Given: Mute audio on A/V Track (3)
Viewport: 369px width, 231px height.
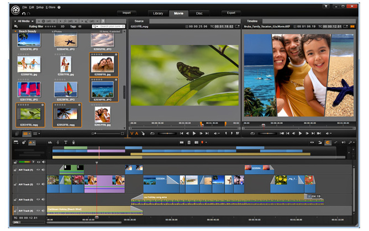Looking at the screenshot, I should [x=43, y=200].
